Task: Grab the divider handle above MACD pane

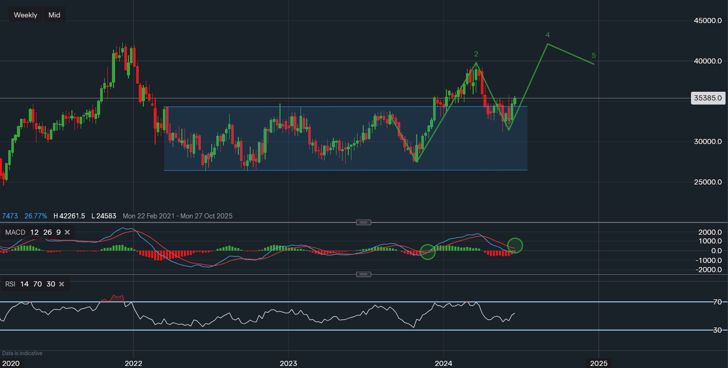Action: pos(363,222)
